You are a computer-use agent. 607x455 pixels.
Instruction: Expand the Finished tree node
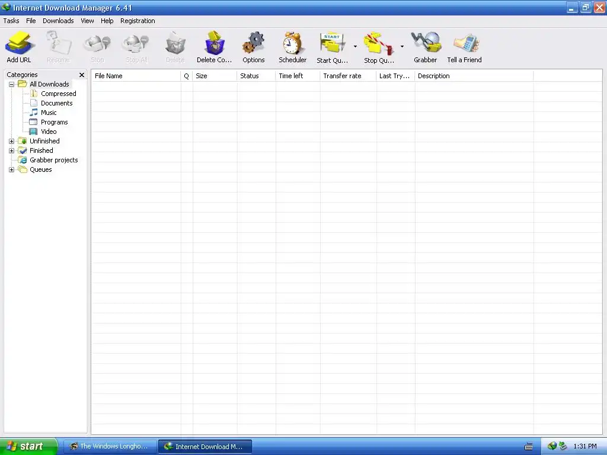[x=12, y=151]
